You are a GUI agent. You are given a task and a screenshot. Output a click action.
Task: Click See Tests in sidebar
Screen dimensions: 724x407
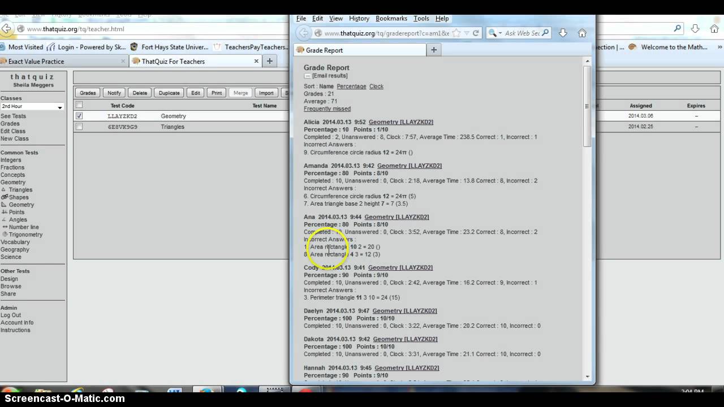13,116
